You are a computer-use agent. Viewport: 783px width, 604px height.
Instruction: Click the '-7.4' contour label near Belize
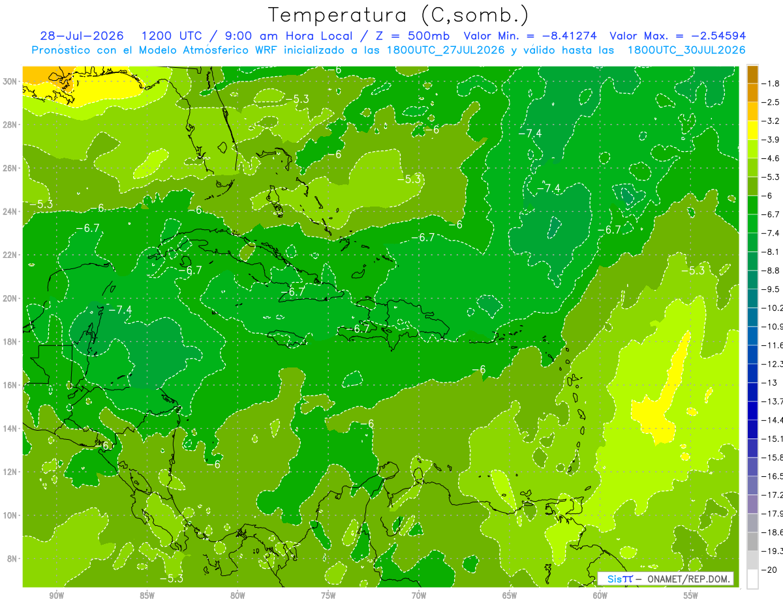click(119, 309)
